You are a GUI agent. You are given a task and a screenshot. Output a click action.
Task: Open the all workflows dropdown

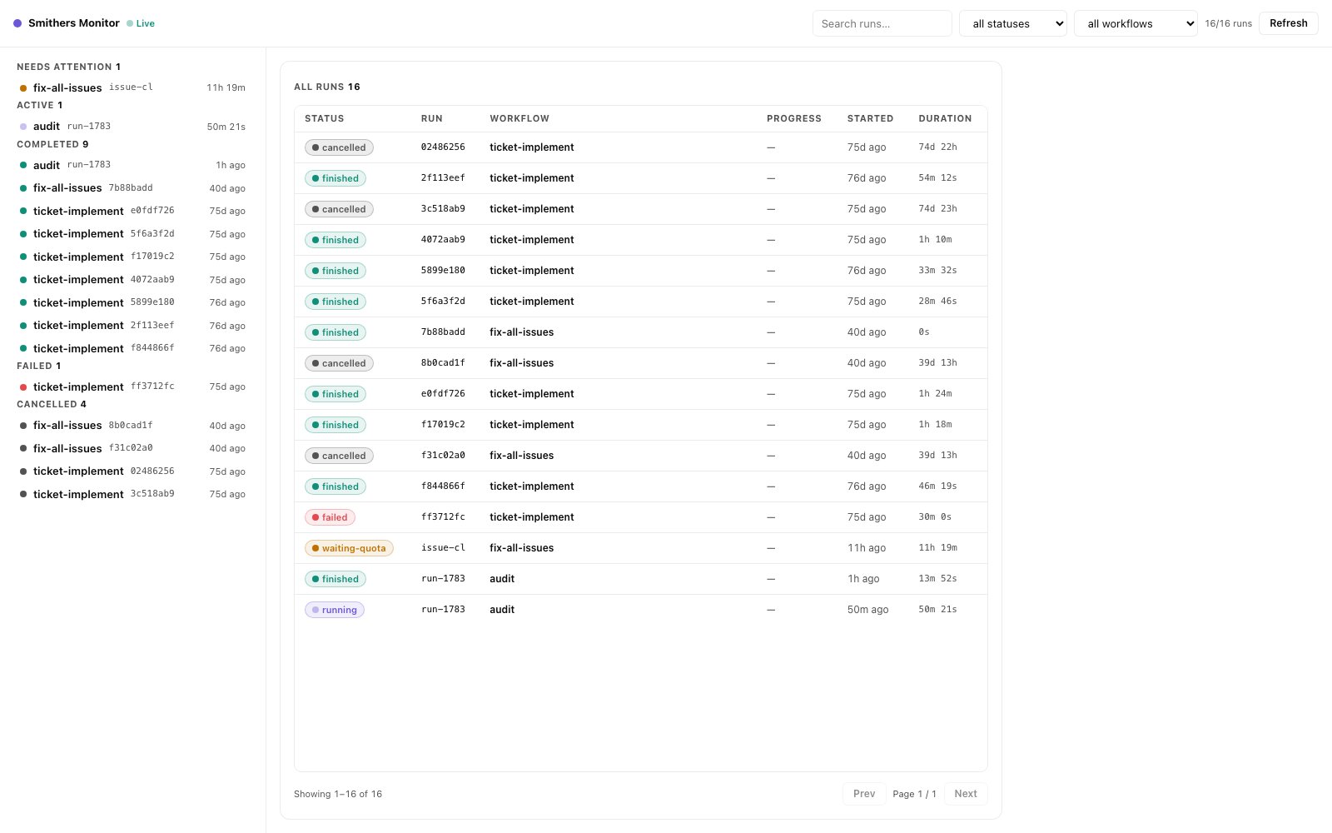point(1136,23)
